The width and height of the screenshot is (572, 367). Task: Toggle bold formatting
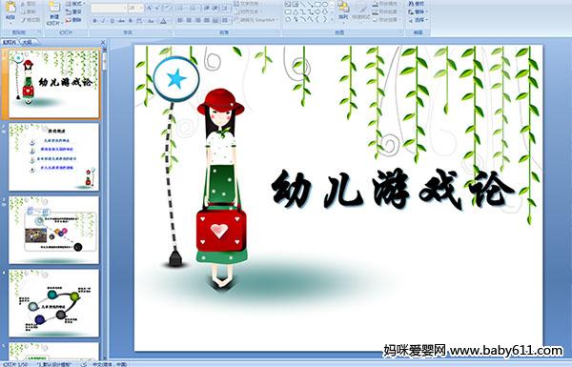[x=95, y=21]
